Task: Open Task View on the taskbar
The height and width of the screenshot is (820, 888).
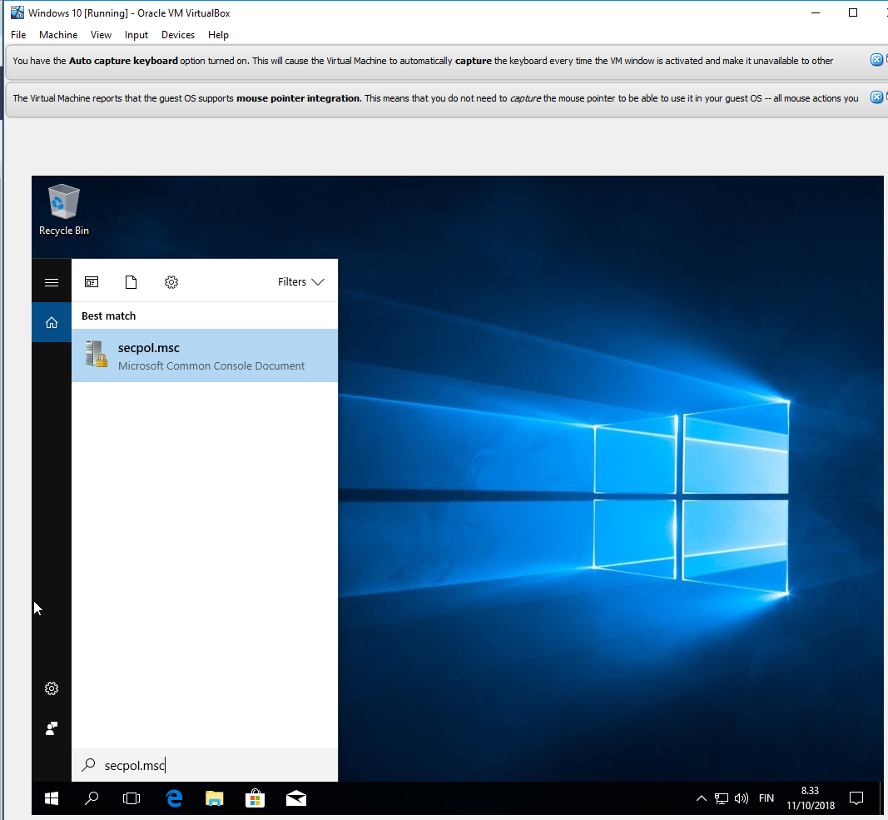Action: pos(131,798)
